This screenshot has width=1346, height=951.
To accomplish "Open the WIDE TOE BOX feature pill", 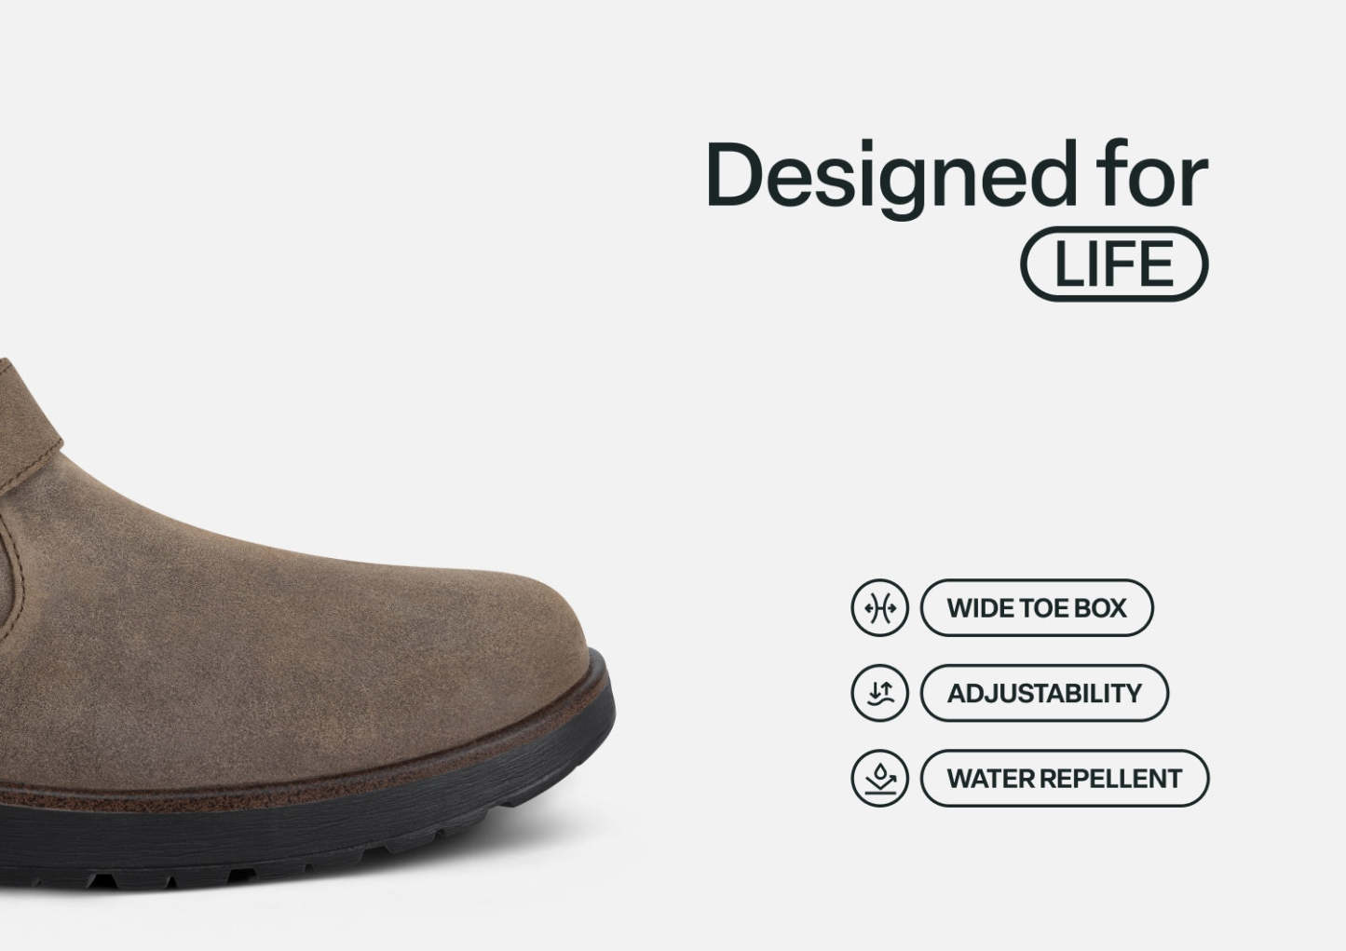I will click(1037, 608).
